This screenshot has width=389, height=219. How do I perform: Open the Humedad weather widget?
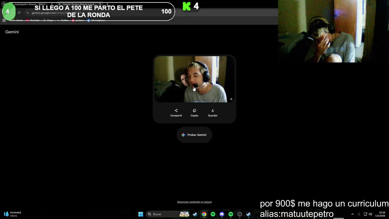click(12, 214)
